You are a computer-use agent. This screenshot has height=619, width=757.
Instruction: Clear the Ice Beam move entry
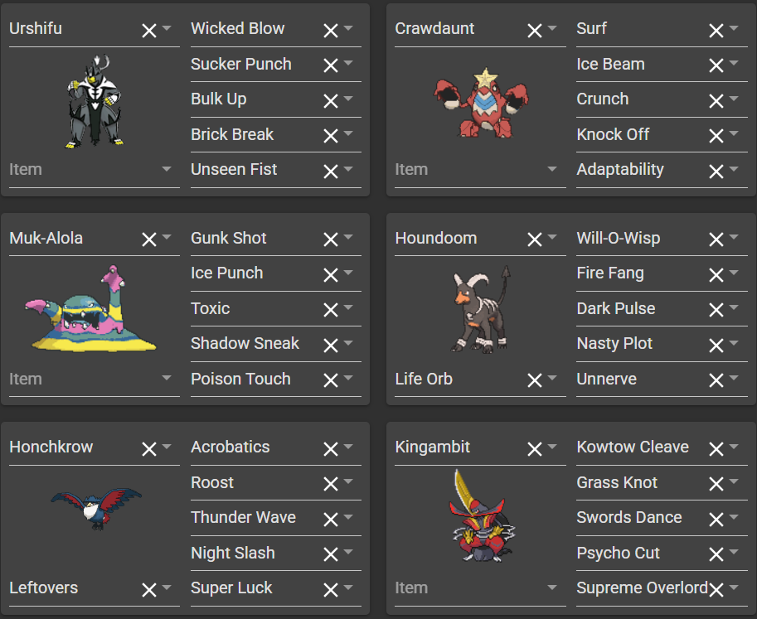(716, 65)
